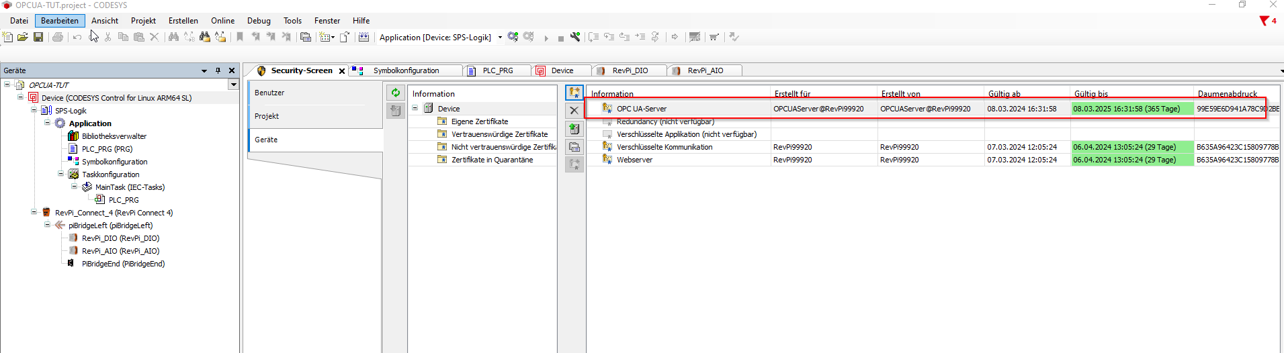Select the Webserver certificate row
Viewport: 1284px width, 353px height.
pos(933,160)
